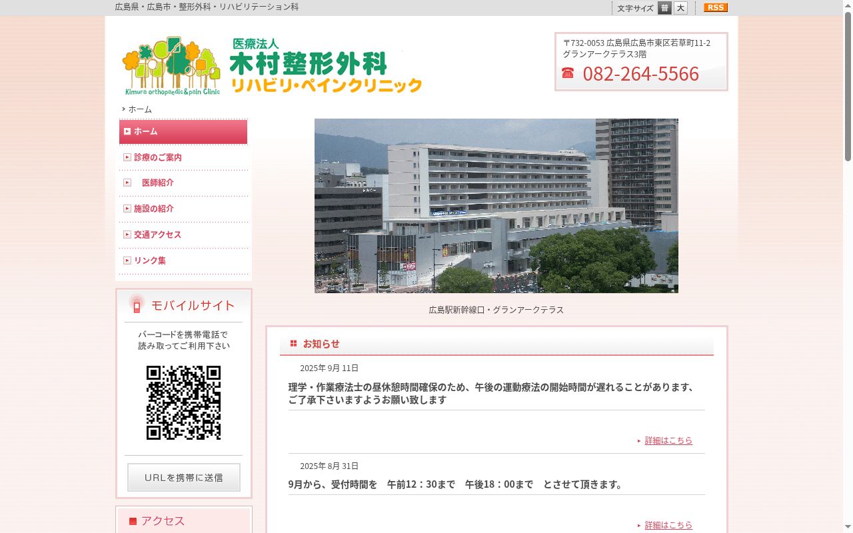
Task: Click arrow icon beside 施設の紹介
Action: [x=127, y=209]
